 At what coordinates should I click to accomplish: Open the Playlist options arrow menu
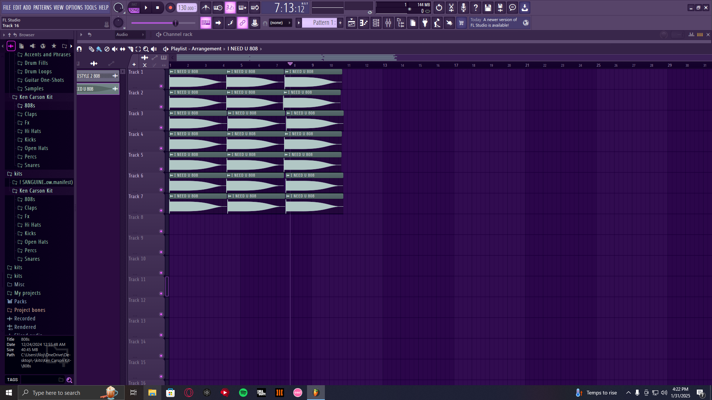click(166, 49)
